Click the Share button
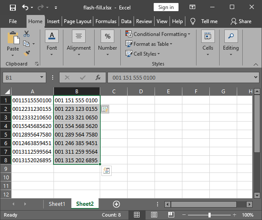Image resolution: width=262 pixels, height=220 pixels. point(241,21)
